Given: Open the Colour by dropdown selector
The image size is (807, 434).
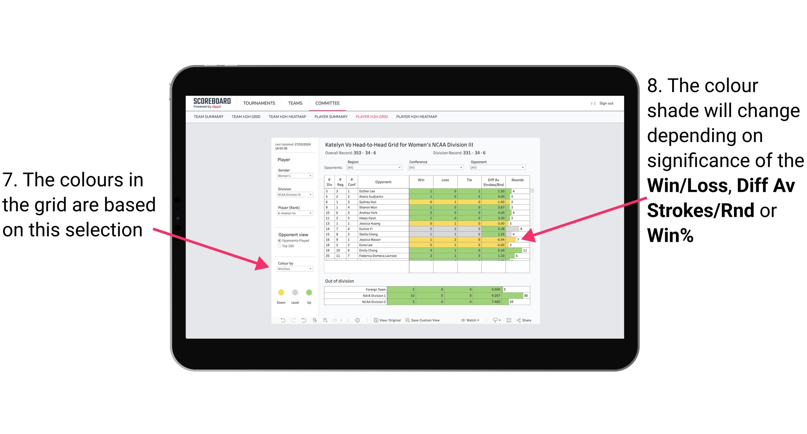Looking at the screenshot, I should click(293, 269).
